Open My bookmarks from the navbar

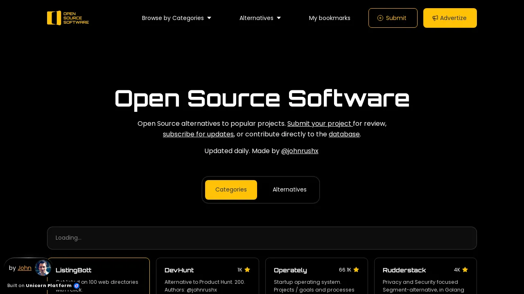click(330, 18)
